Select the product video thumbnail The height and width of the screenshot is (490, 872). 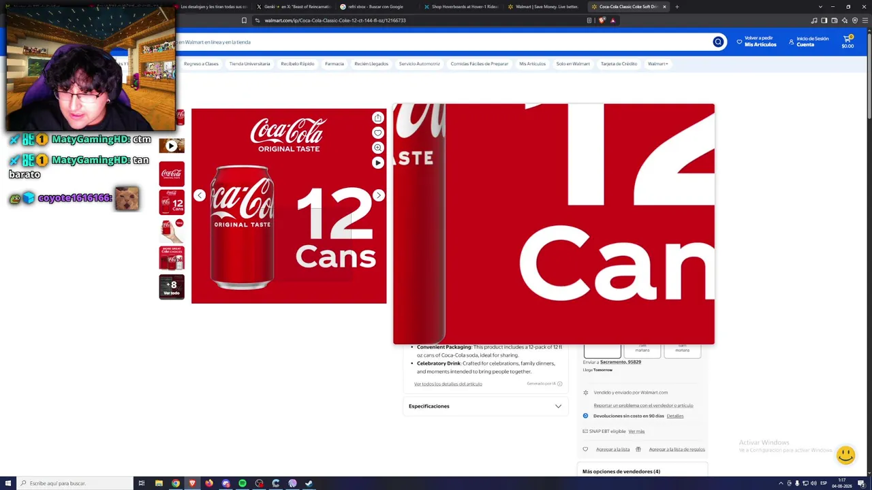pyautogui.click(x=172, y=145)
